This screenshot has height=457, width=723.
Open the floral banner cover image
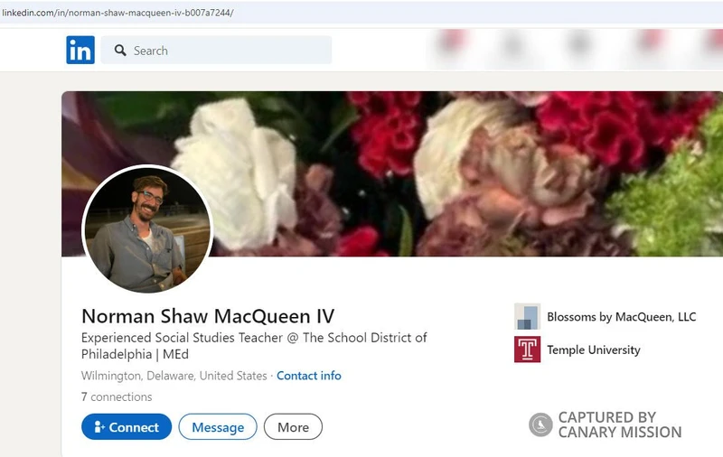(392, 173)
